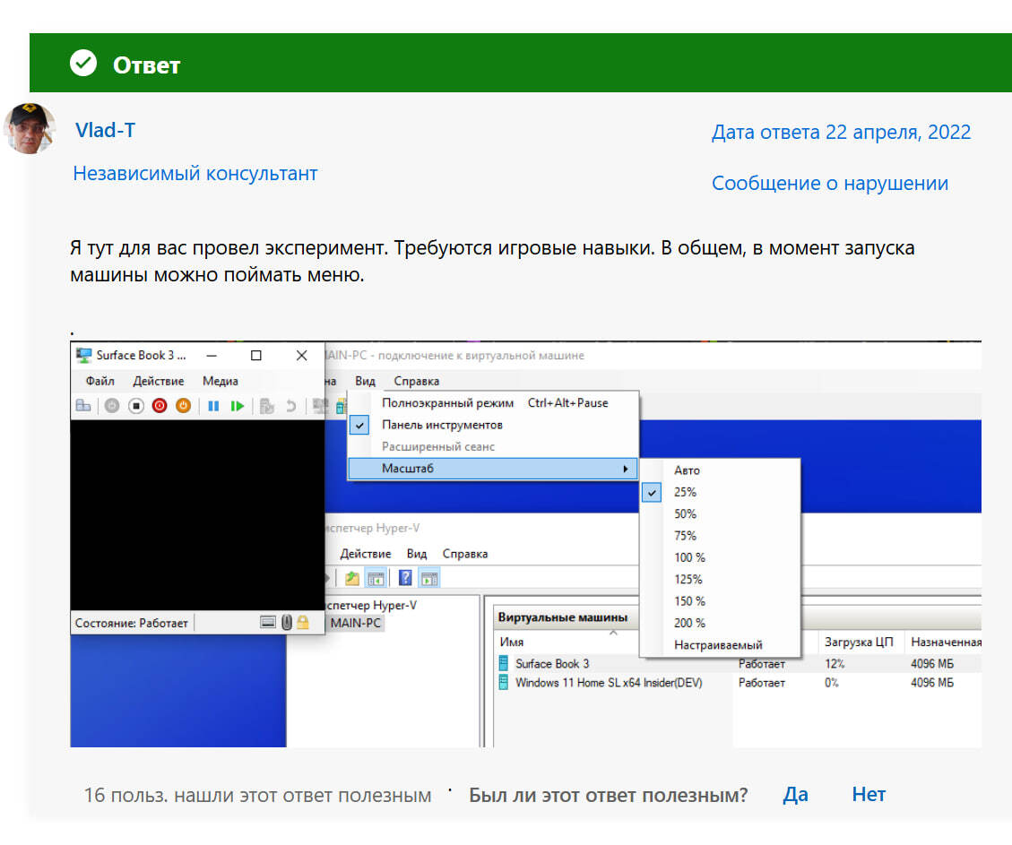The width and height of the screenshot is (1012, 845).
Task: Open Сообщение о нарушении link
Action: [829, 183]
